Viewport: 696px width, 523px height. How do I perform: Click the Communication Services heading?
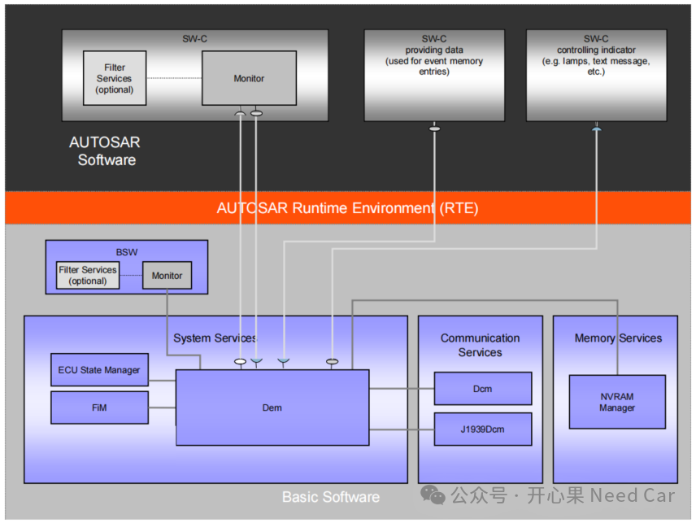(481, 345)
